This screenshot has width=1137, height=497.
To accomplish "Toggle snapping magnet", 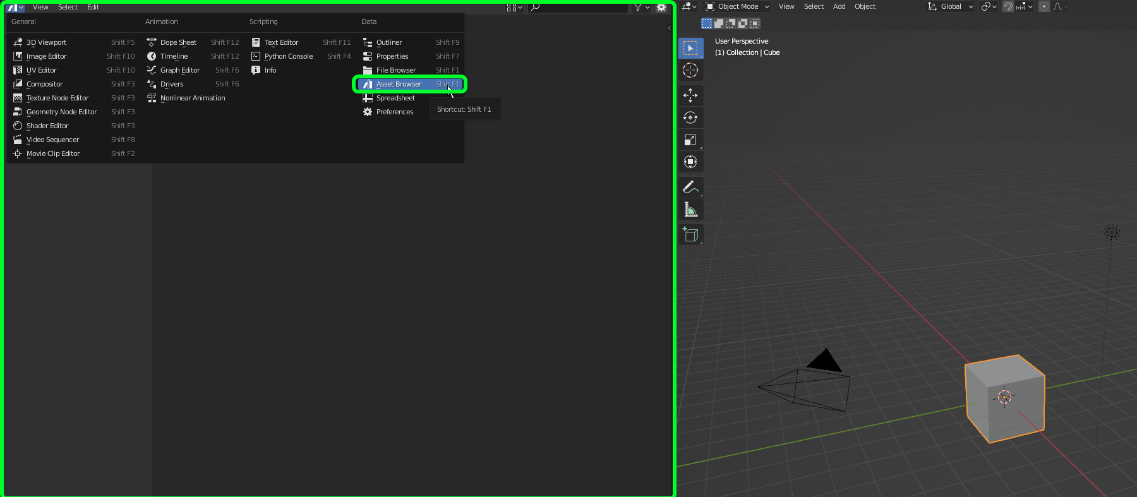I will [x=1008, y=6].
